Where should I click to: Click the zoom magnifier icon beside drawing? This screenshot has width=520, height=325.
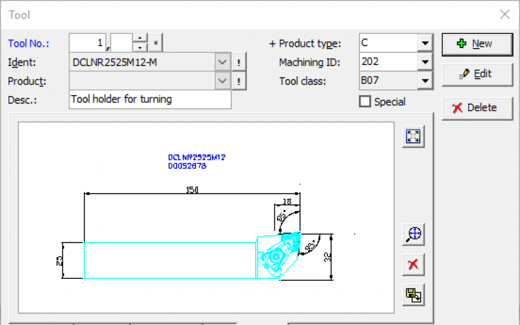coord(413,234)
